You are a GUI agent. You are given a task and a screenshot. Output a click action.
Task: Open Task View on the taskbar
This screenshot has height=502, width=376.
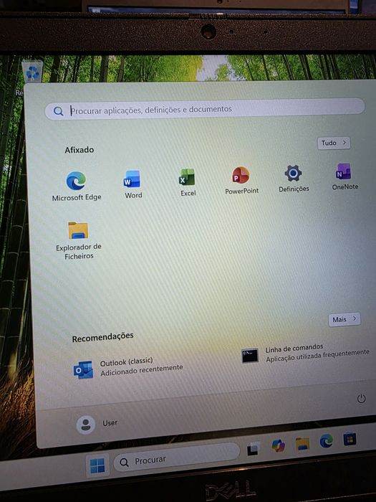point(254,449)
